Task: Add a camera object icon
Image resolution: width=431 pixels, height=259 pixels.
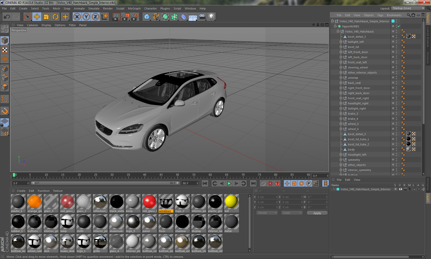Action: tap(202, 17)
